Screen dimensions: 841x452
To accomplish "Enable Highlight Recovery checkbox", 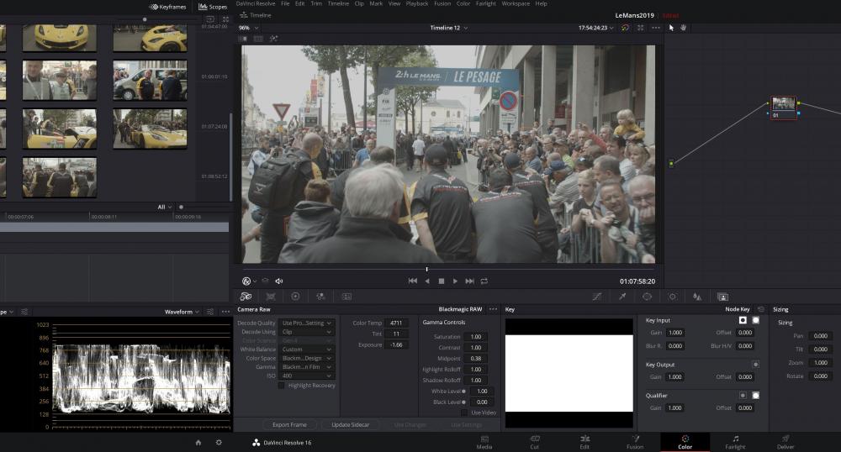I will coord(282,386).
